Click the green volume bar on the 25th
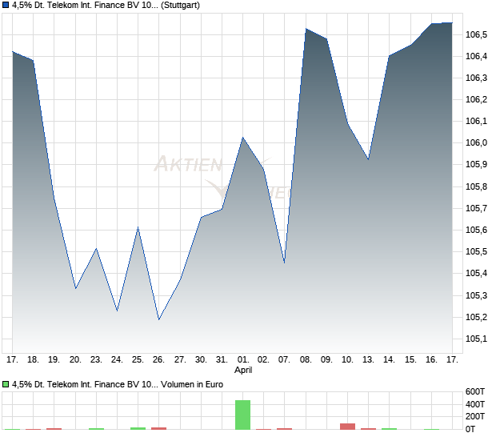This screenshot has height=437, width=496. tap(138, 428)
